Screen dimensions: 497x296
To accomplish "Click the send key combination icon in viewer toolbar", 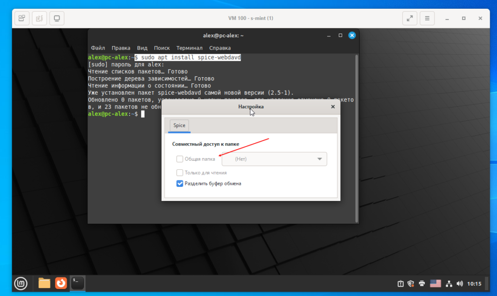I will [x=22, y=18].
